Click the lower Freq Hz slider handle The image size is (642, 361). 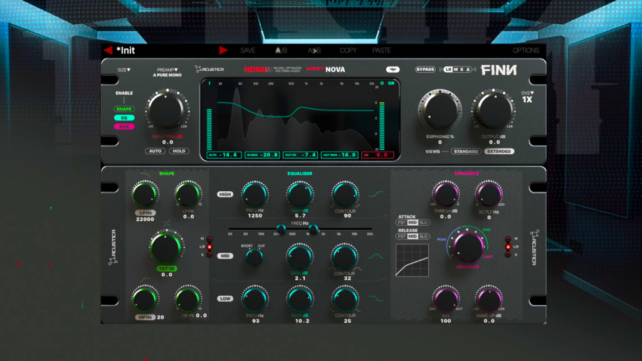(281, 228)
